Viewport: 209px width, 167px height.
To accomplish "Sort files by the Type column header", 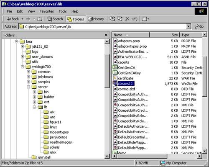I will [191, 35].
